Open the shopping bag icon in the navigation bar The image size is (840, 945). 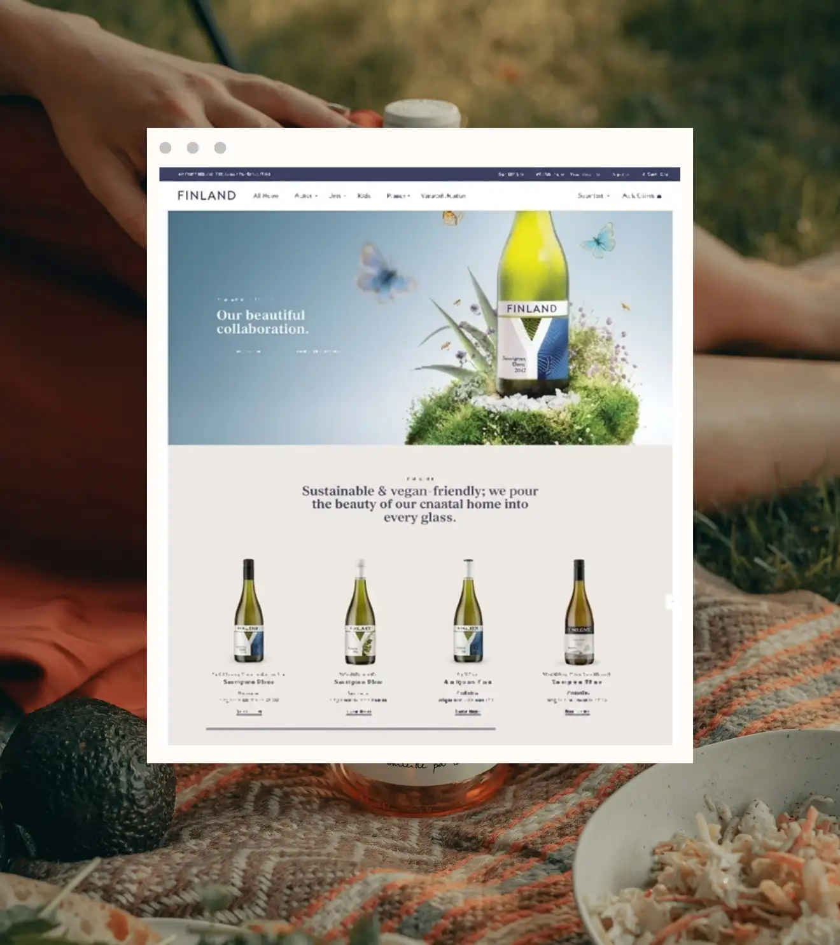click(x=659, y=196)
